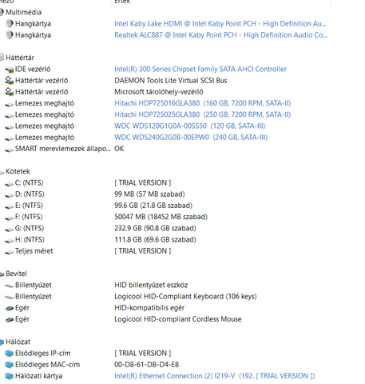Click keyboard icon beside Logicool Keyboard row
Image resolution: width=365 pixels, height=384 pixels.
pos(10,298)
